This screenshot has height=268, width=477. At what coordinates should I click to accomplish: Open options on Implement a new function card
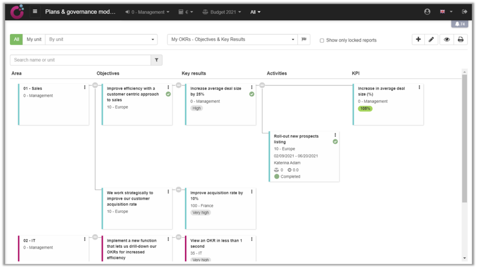click(168, 240)
